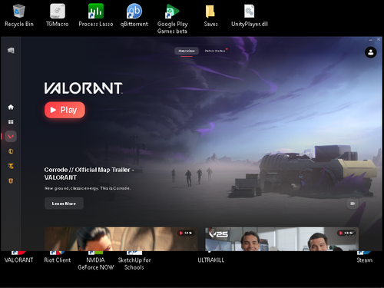Select the VALORANT icon in sidebar
Image resolution: width=384 pixels, height=288 pixels.
point(11,137)
